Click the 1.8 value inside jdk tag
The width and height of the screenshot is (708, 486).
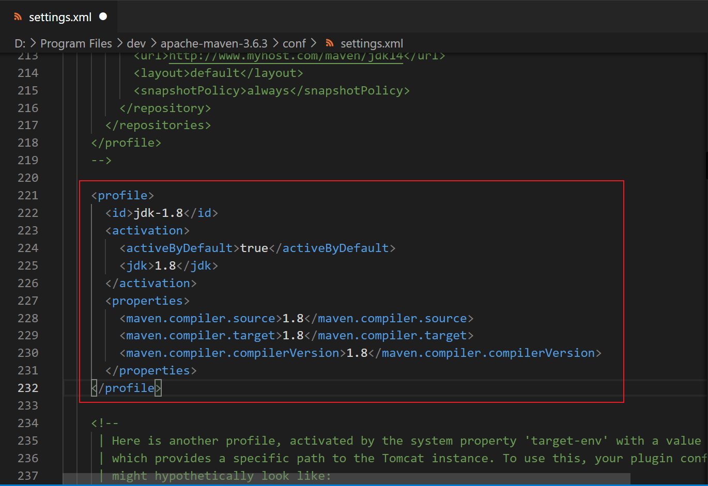coord(165,265)
